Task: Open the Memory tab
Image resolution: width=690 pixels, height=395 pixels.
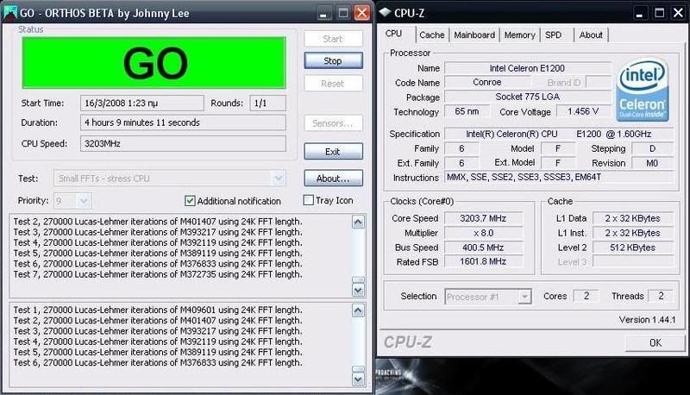Action: [x=519, y=34]
